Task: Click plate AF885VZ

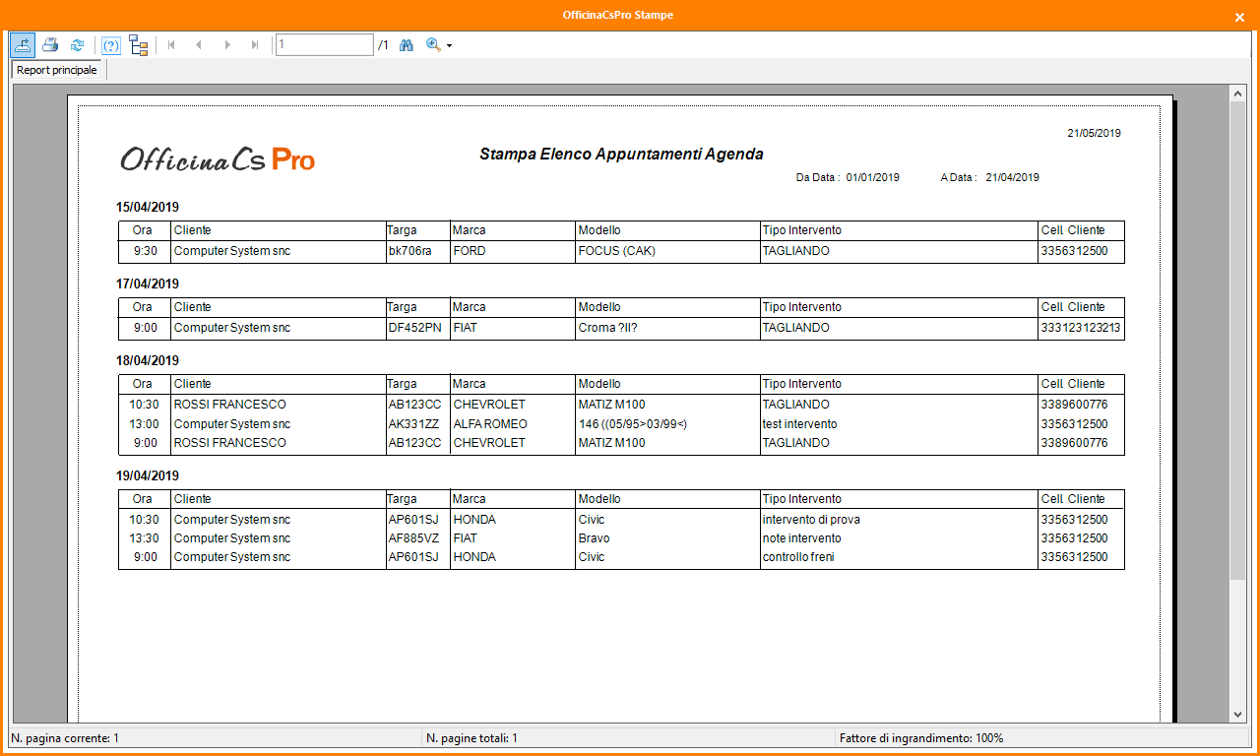Action: [x=413, y=538]
